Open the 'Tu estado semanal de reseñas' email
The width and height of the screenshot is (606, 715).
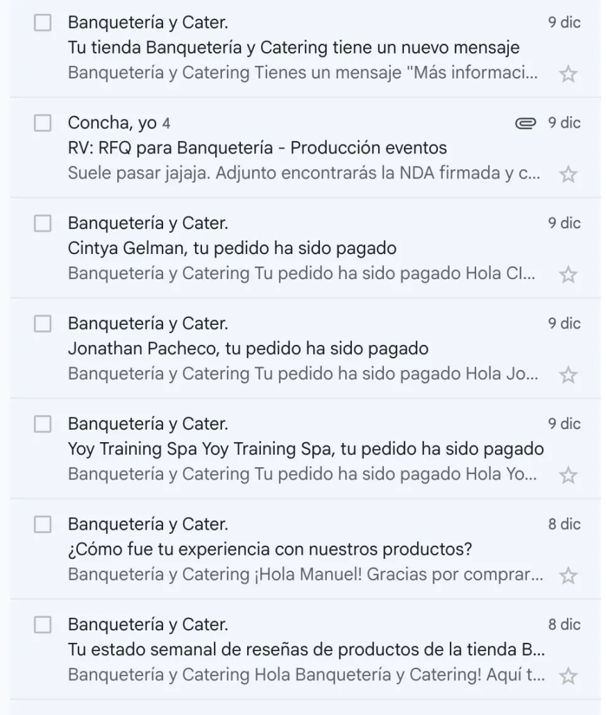pyautogui.click(x=305, y=649)
